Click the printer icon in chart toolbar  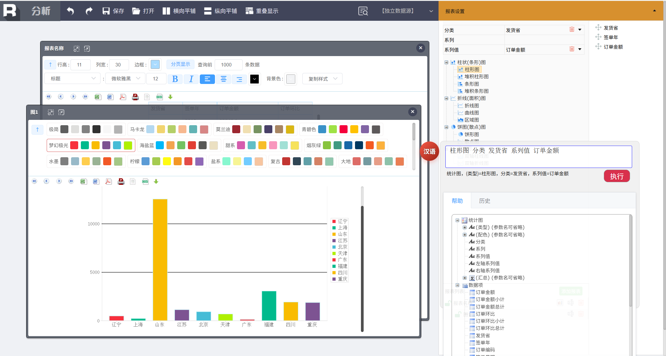pyautogui.click(x=121, y=182)
